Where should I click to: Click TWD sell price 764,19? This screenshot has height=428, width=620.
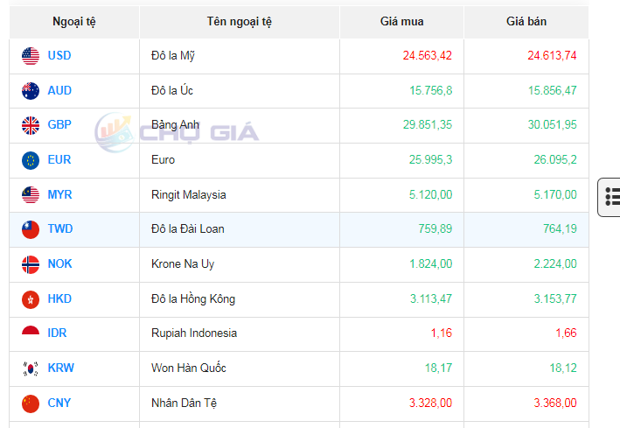[560, 228]
